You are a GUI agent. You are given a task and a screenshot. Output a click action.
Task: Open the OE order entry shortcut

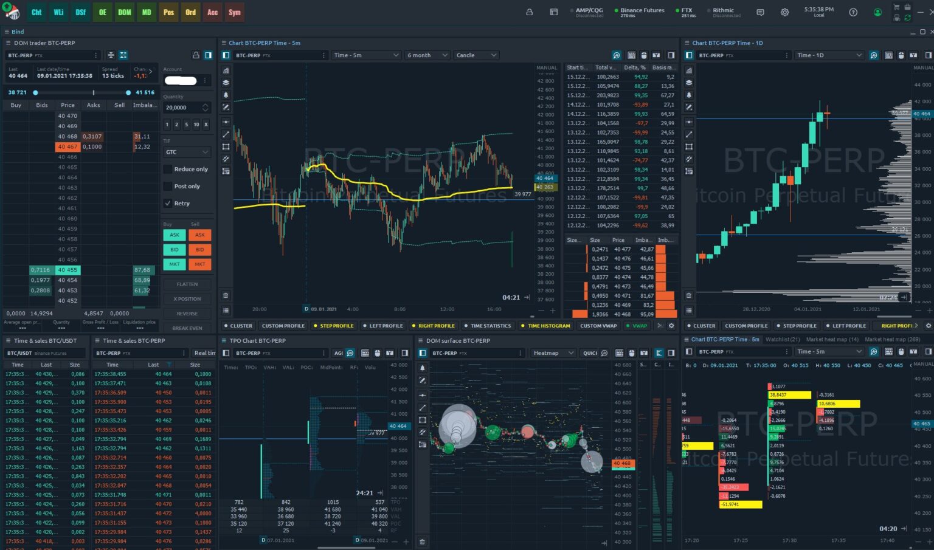102,12
